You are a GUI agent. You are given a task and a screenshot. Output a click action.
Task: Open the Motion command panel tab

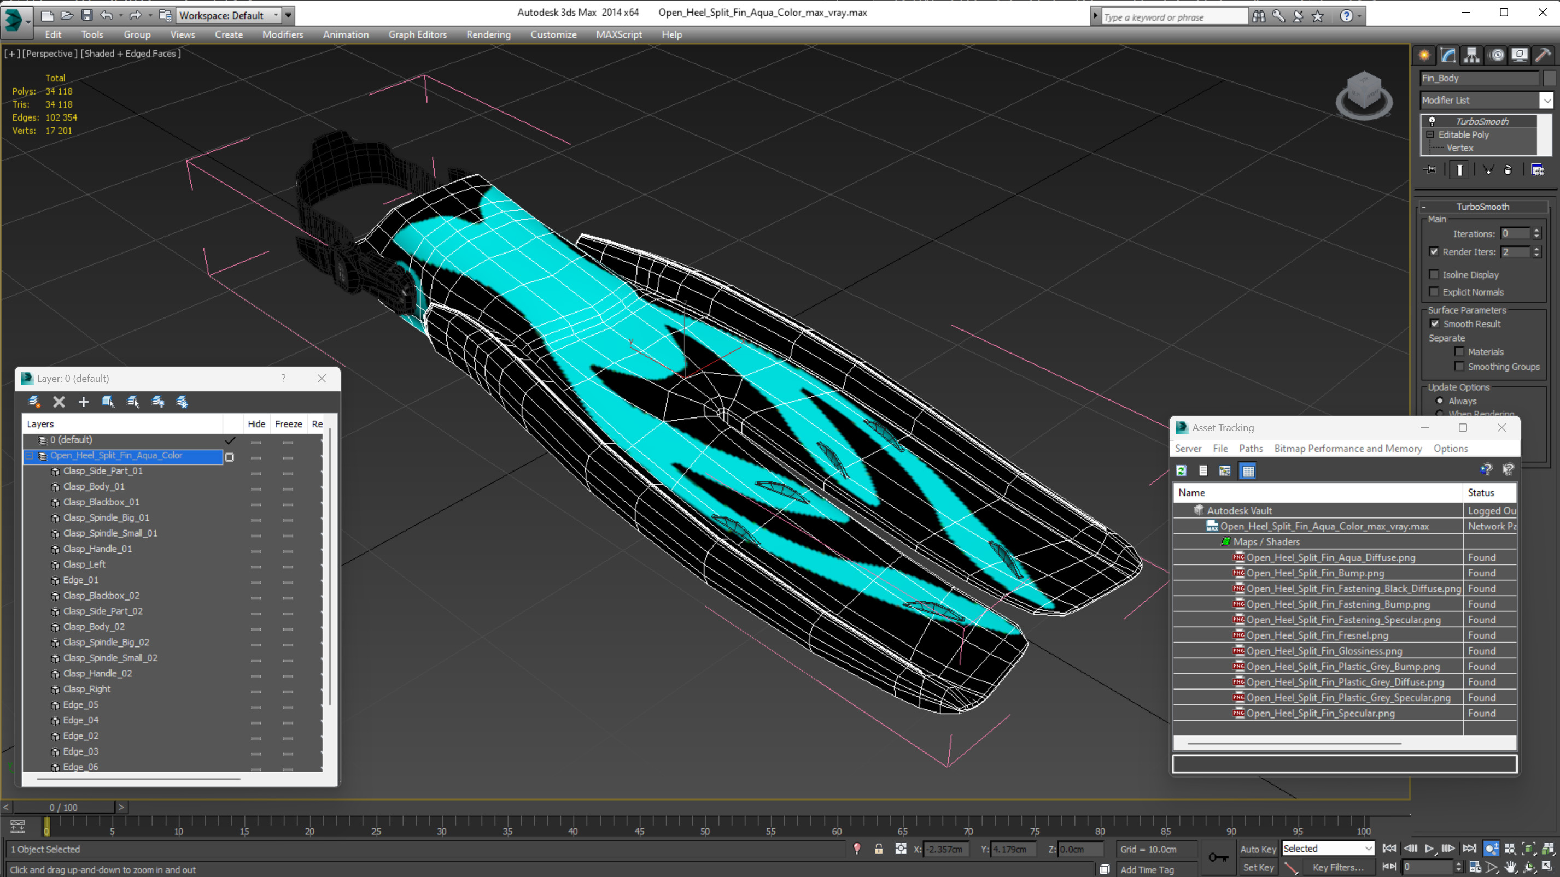(x=1497, y=55)
